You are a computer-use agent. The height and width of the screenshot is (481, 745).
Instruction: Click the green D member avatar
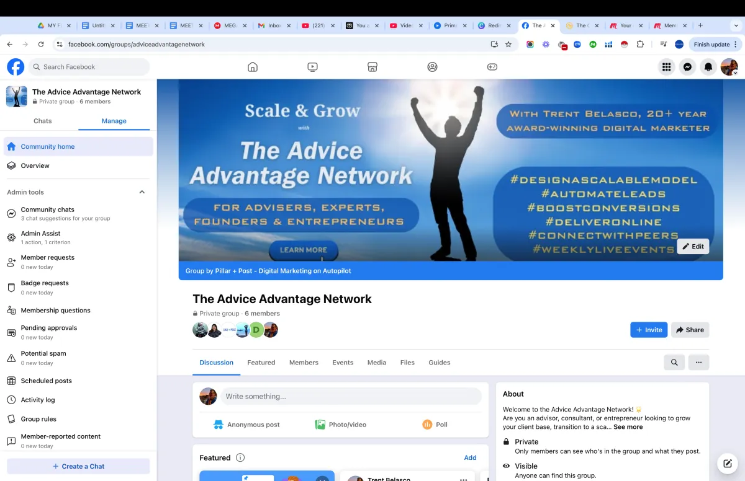tap(256, 330)
